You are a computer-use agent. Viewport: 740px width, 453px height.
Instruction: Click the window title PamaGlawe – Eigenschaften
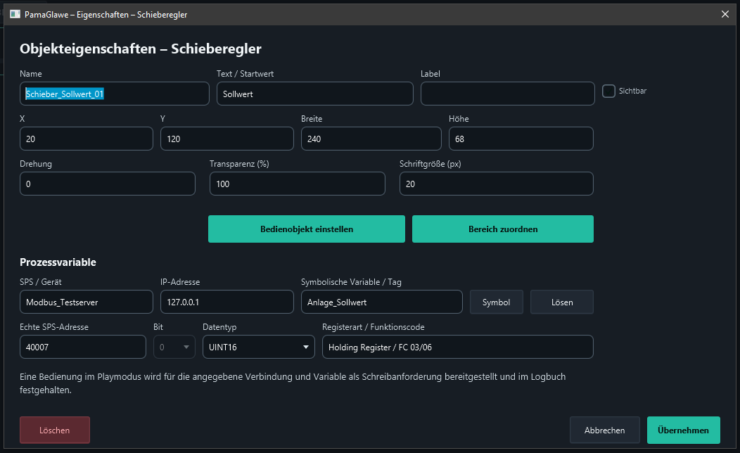tap(106, 15)
